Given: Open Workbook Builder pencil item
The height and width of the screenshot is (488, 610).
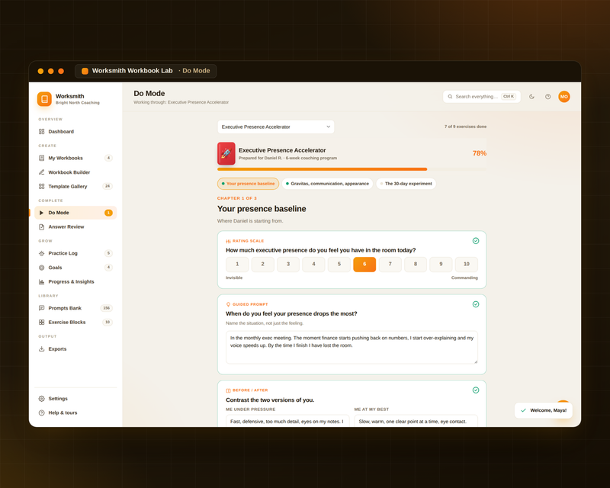Looking at the screenshot, I should 75,172.
